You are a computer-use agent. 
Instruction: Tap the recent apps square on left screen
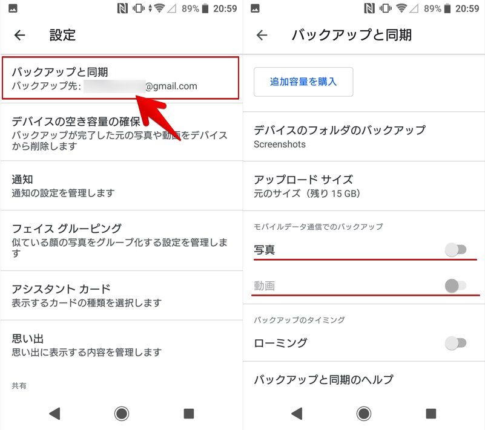(x=189, y=413)
